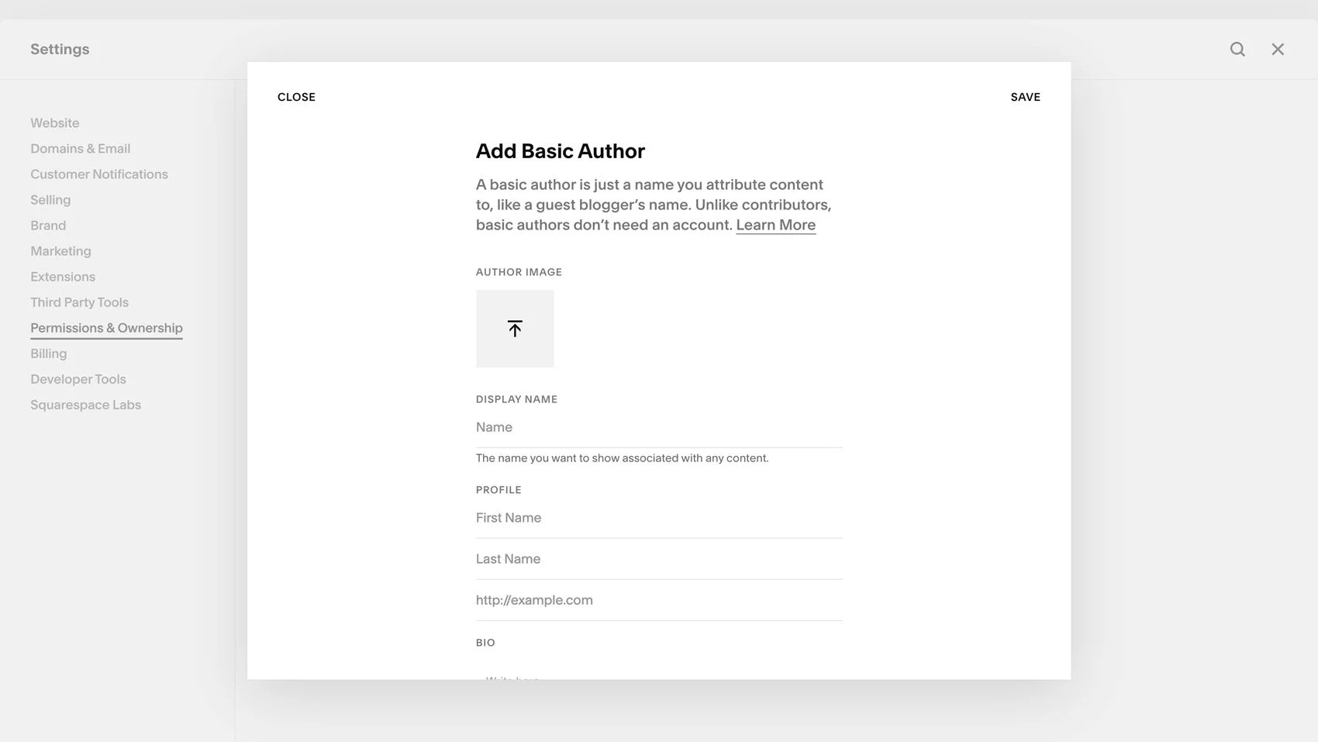
Task: Go to Billing settings
Action: tap(49, 354)
